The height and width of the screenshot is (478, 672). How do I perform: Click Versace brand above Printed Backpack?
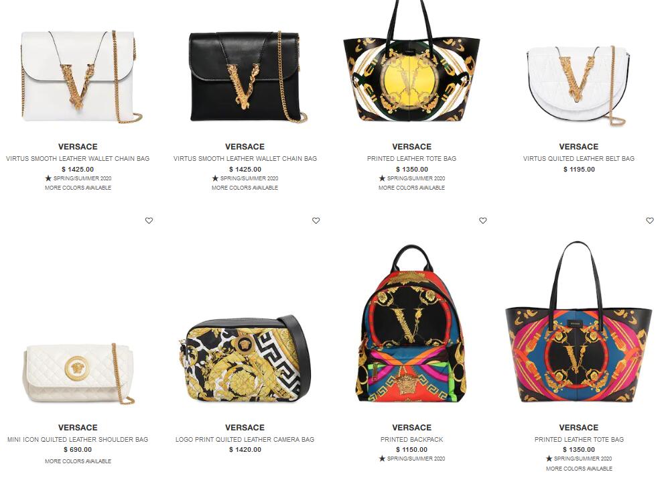click(x=411, y=428)
